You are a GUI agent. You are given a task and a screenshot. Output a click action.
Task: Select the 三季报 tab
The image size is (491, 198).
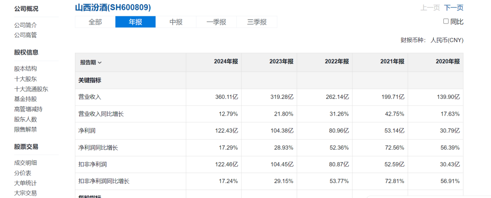tap(257, 22)
